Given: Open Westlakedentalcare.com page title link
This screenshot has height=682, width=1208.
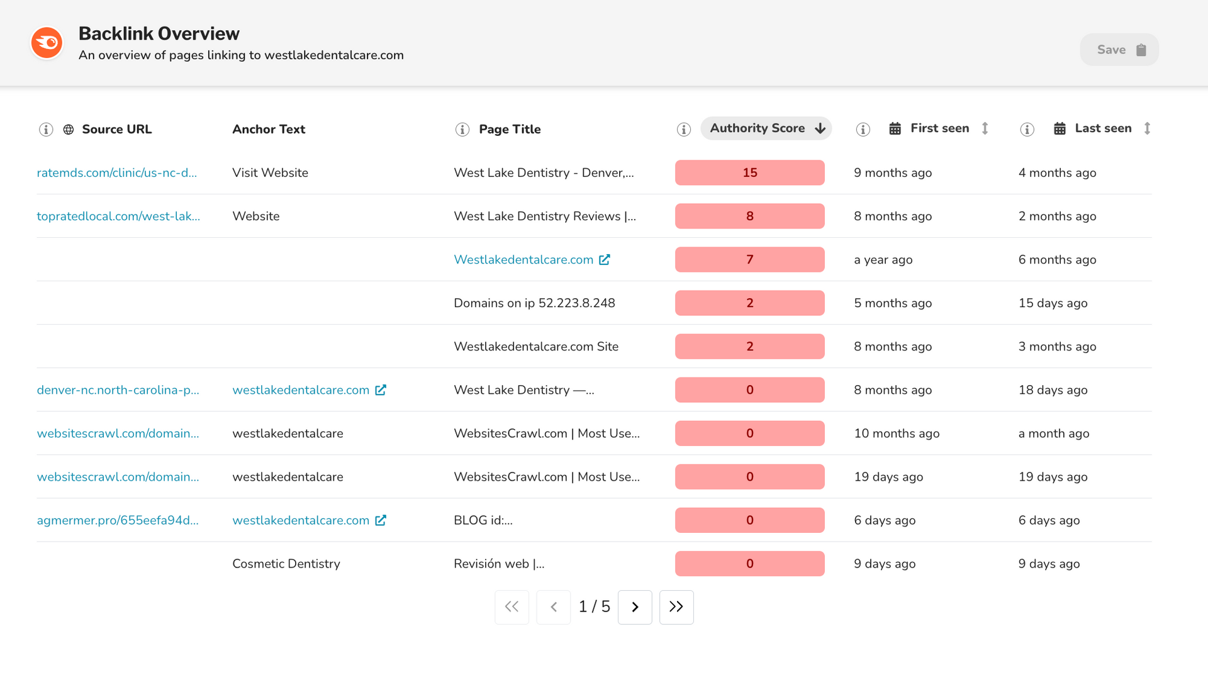Looking at the screenshot, I should [x=523, y=259].
